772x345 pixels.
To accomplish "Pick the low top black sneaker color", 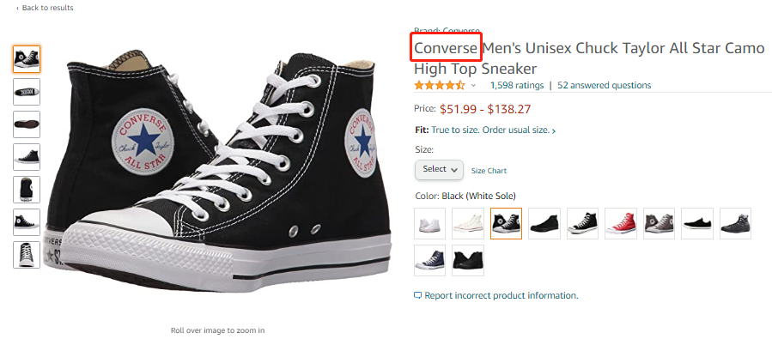I will point(697,223).
